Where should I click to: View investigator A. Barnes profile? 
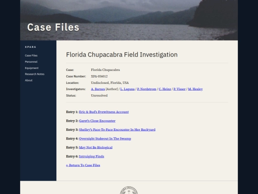coord(98,89)
